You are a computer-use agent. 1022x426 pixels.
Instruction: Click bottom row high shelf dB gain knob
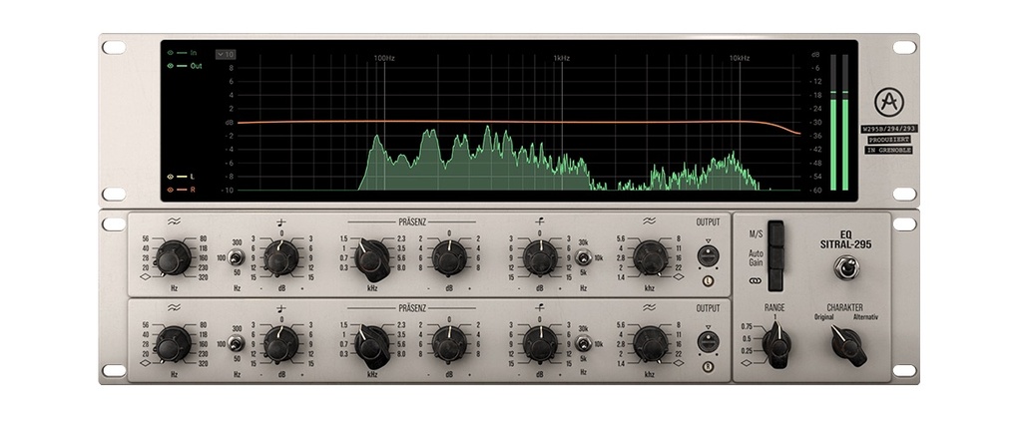(540, 344)
